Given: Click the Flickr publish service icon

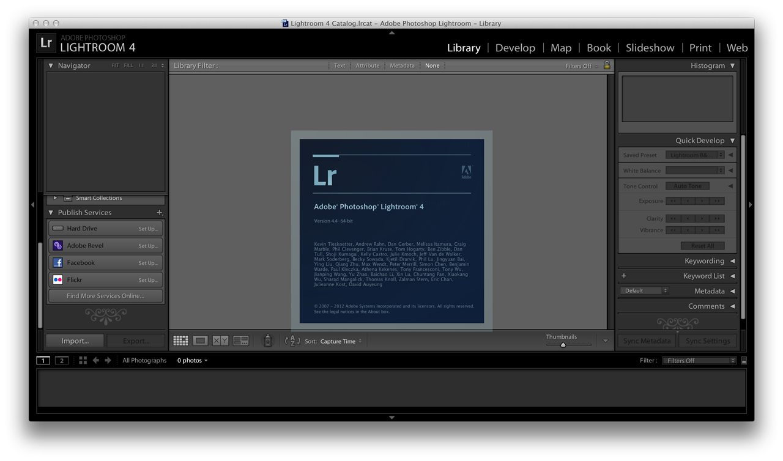Looking at the screenshot, I should pyautogui.click(x=58, y=280).
